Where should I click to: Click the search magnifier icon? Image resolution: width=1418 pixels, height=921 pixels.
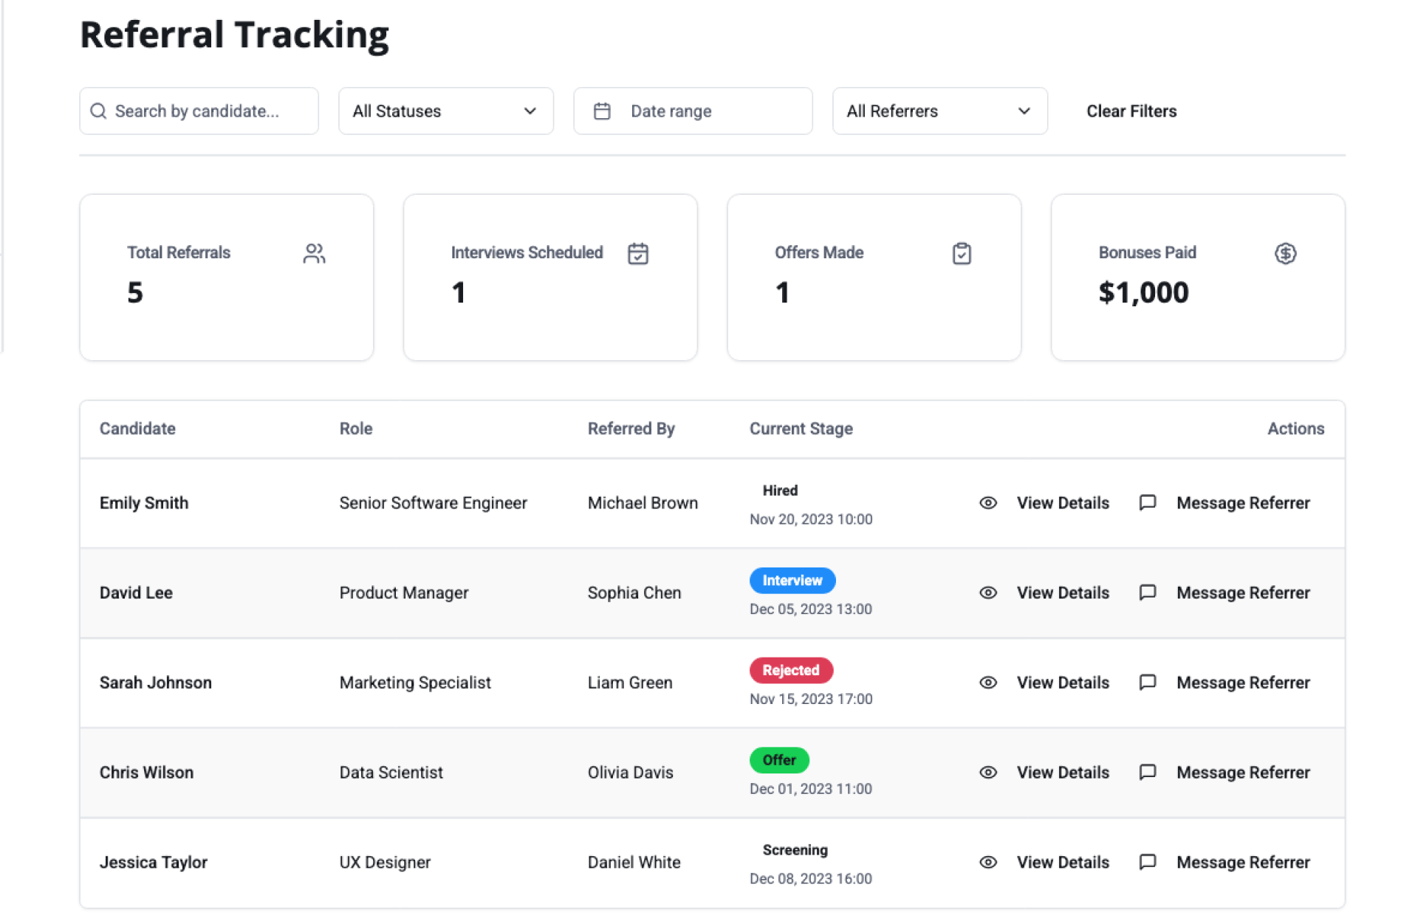click(x=98, y=111)
